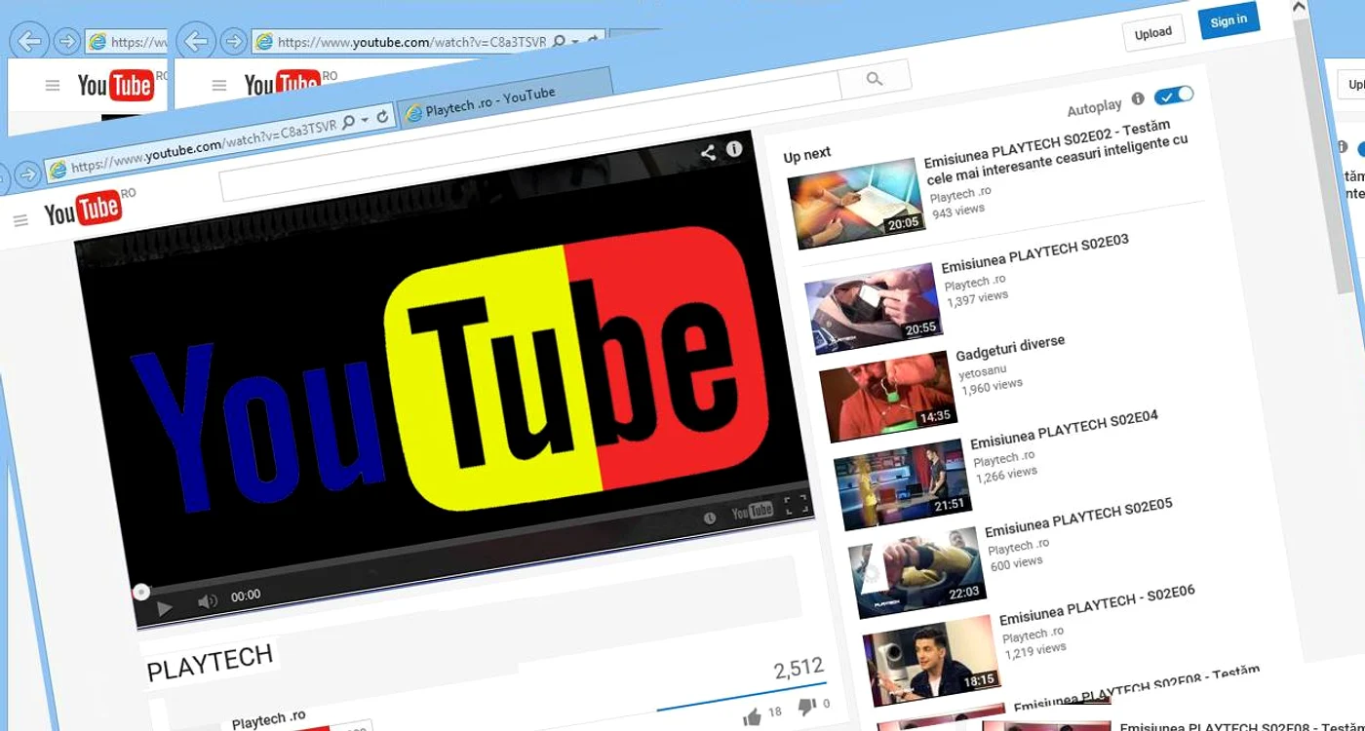The height and width of the screenshot is (731, 1365).
Task: Click YouTube logo in top-left background window
Action: click(x=116, y=86)
